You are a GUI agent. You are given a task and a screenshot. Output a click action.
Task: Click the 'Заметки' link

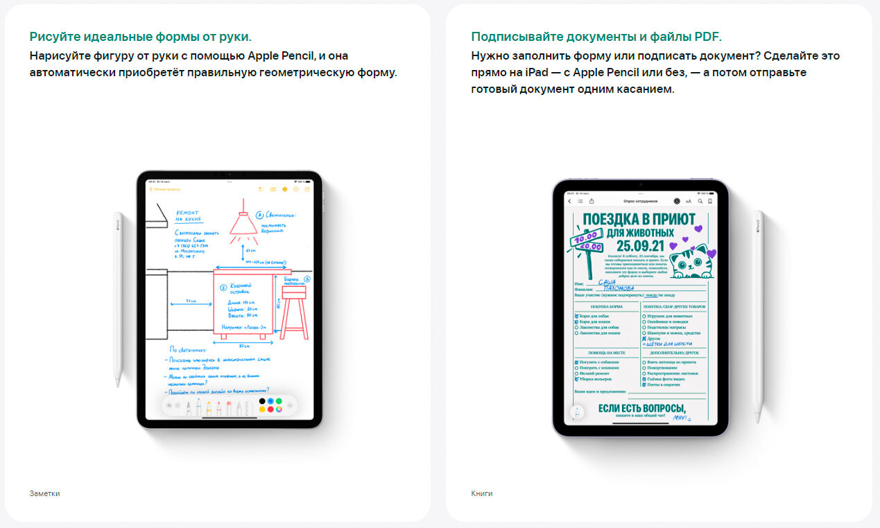click(44, 493)
